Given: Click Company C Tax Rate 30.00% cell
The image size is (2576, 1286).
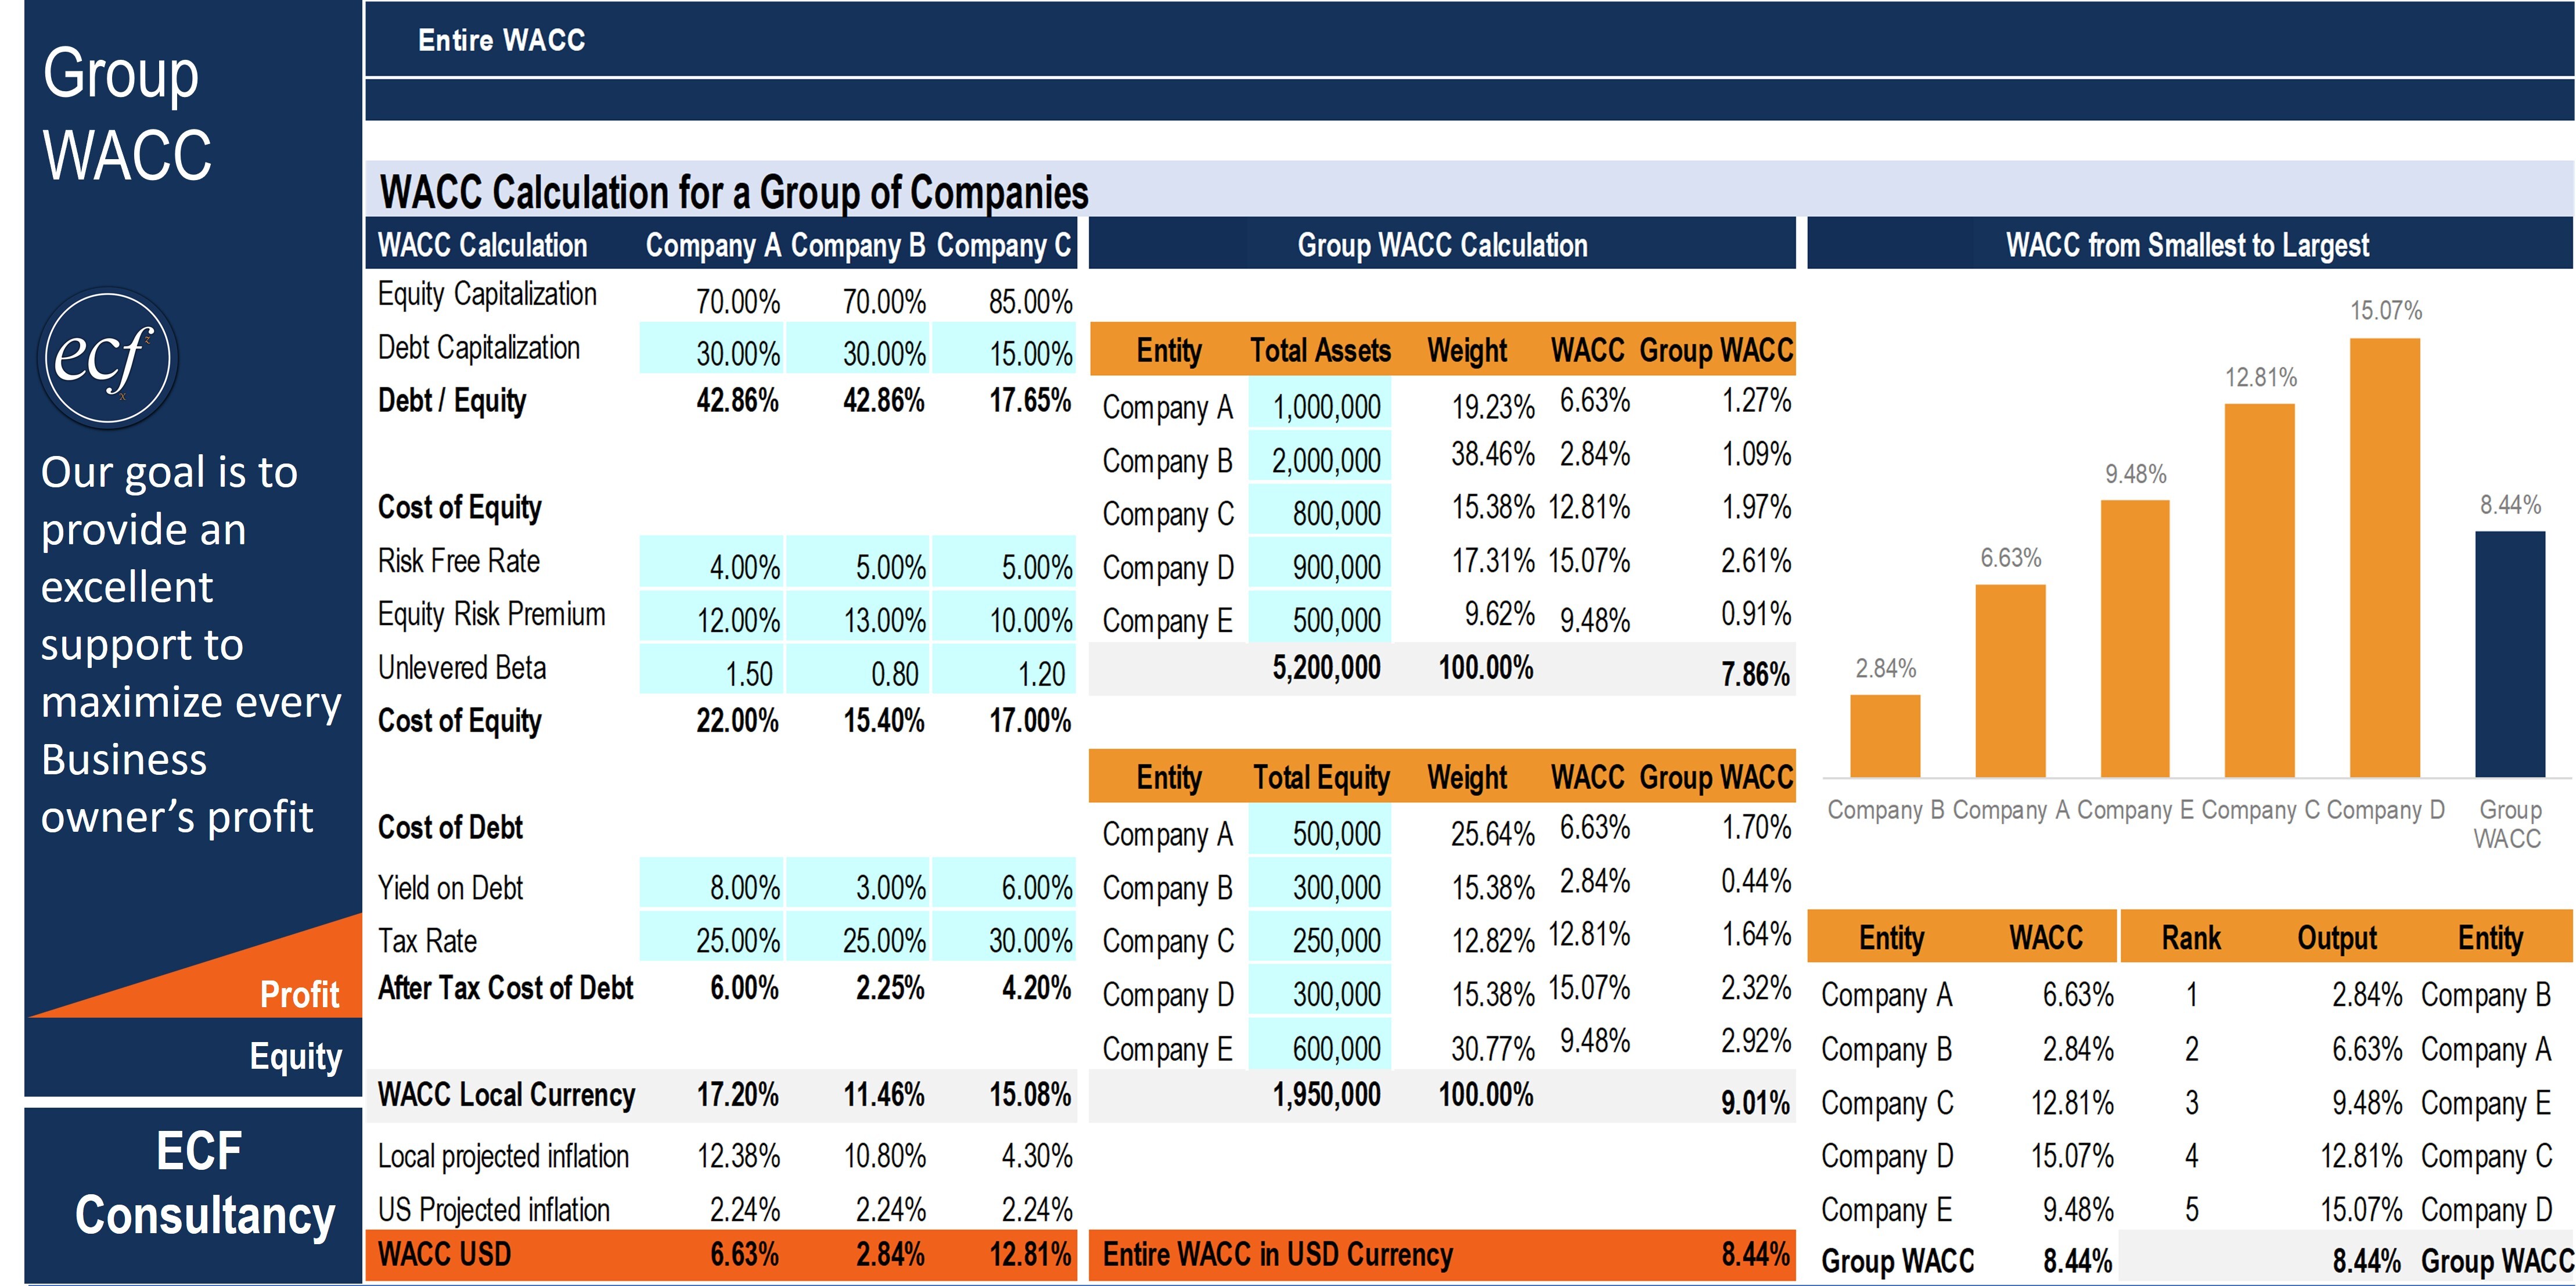Looking at the screenshot, I should tap(1004, 939).
